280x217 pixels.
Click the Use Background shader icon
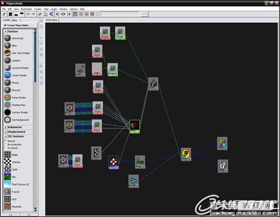pyautogui.click(x=8, y=120)
